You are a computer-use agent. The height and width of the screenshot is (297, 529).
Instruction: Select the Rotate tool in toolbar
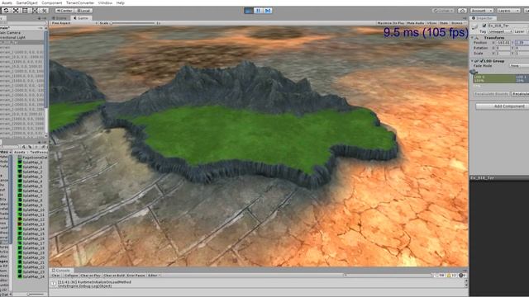[6, 11]
